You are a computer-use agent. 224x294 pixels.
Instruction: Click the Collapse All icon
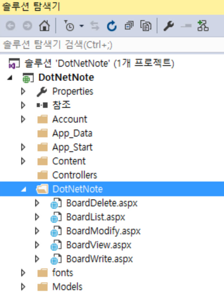tap(129, 26)
